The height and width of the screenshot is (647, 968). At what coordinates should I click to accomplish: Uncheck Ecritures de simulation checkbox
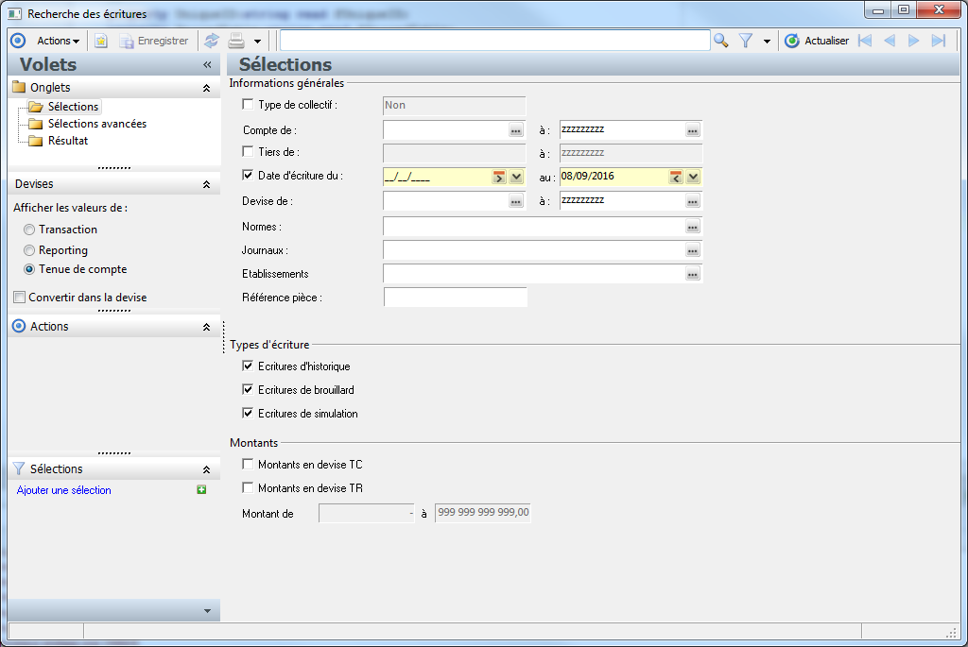(248, 414)
